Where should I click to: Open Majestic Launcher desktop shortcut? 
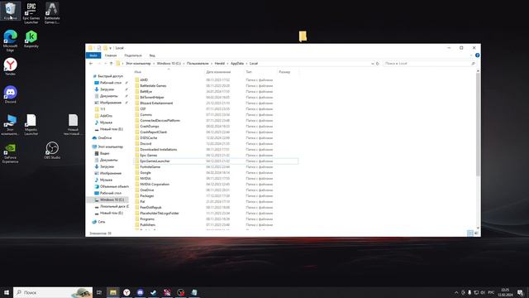(x=31, y=125)
